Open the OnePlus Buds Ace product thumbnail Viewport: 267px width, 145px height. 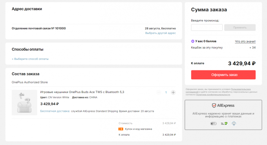click(x=24, y=103)
